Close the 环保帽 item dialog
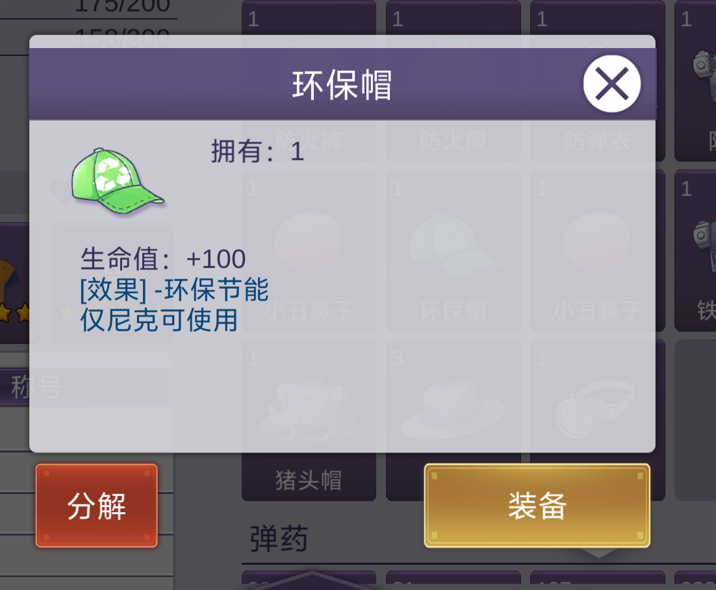This screenshot has width=716, height=590. coord(612,84)
